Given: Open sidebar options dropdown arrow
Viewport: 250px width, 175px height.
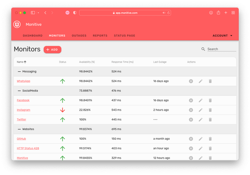Looking at the screenshot, I should pyautogui.click(x=38, y=13).
